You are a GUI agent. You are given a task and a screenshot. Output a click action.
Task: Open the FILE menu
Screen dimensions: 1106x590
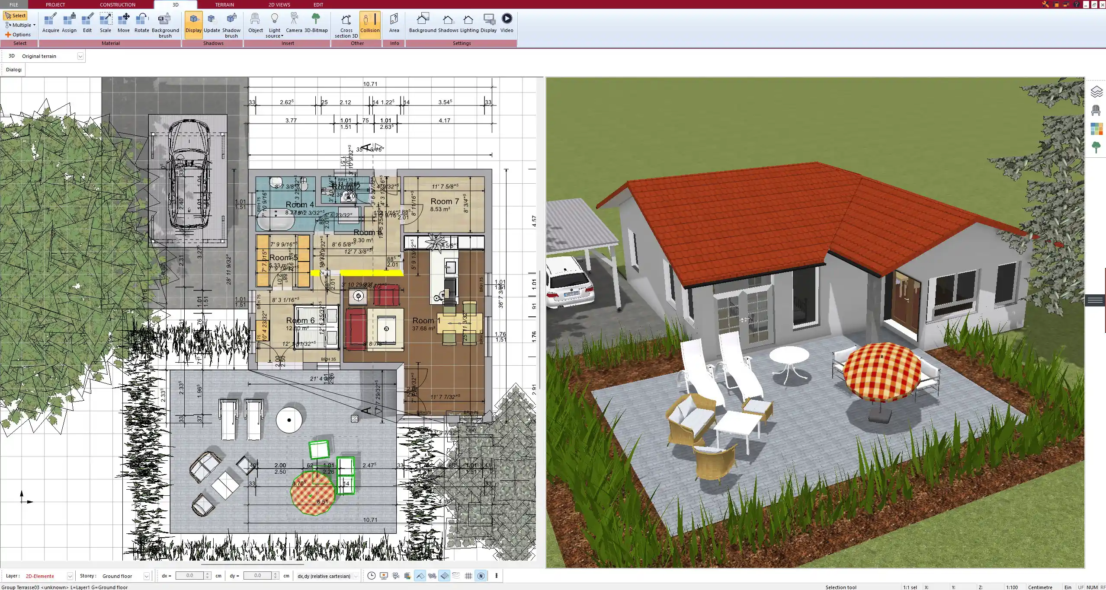coord(14,4)
